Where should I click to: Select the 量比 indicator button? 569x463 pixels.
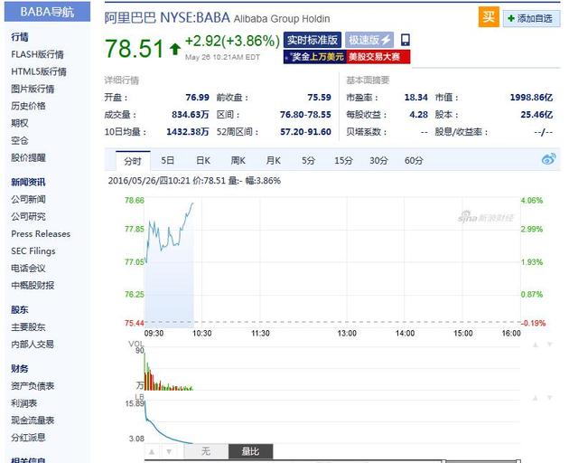point(251,451)
